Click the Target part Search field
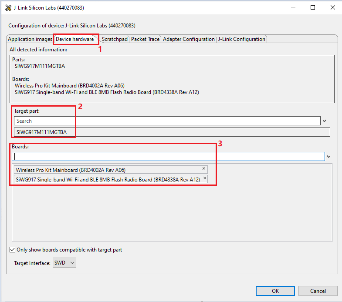 pyautogui.click(x=167, y=121)
